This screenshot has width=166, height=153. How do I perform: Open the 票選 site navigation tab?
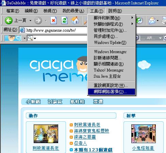(98, 102)
